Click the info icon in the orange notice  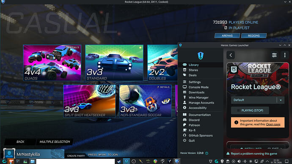(x=236, y=122)
